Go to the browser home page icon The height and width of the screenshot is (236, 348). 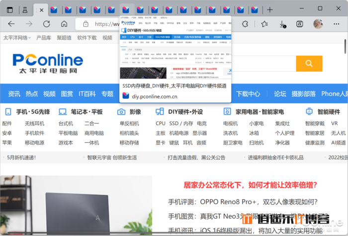click(64, 24)
